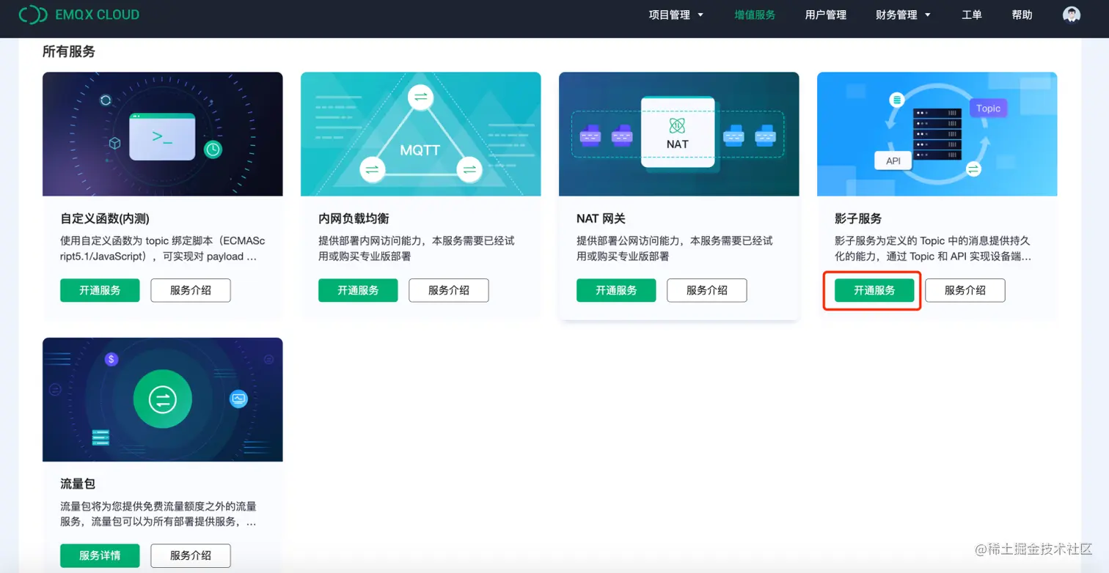Click 服务介绍 for NAT 网关
Viewport: 1109px width, 573px height.
tap(706, 290)
